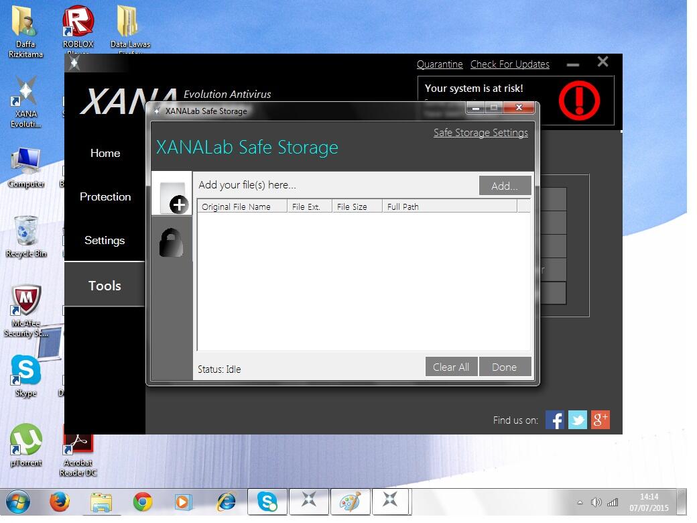Open the Computer desktop icon

[x=25, y=168]
